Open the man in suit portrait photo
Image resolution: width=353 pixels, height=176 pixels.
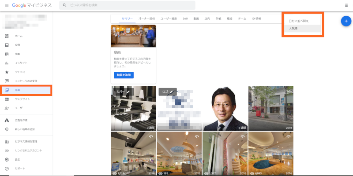tap(224, 108)
